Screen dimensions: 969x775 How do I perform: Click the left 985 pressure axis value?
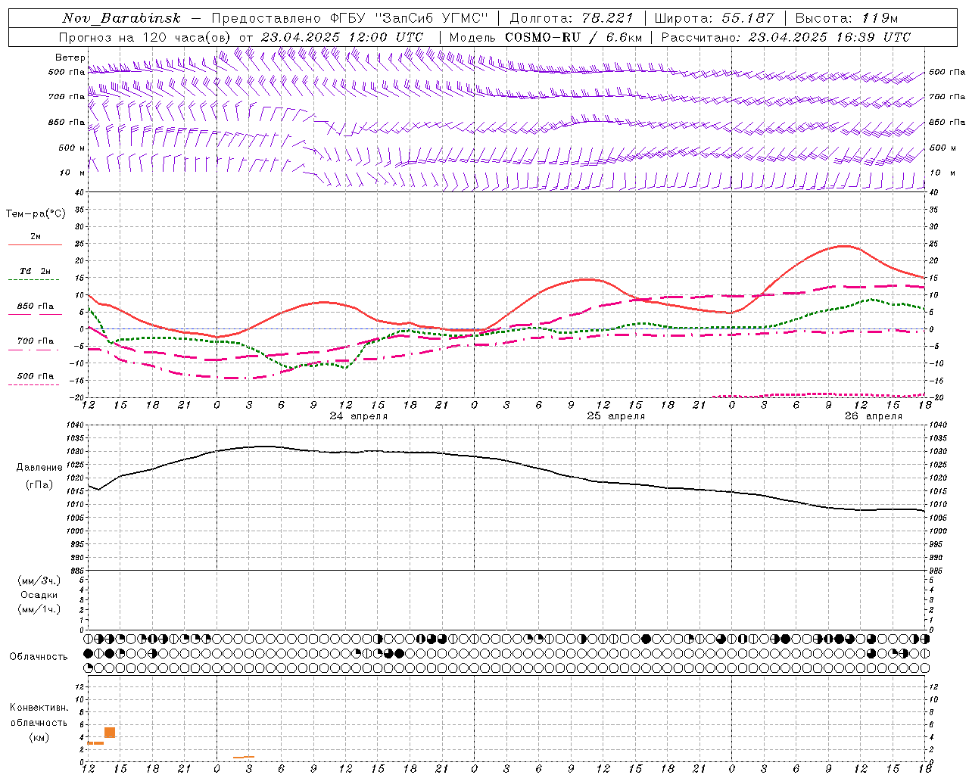tap(78, 571)
